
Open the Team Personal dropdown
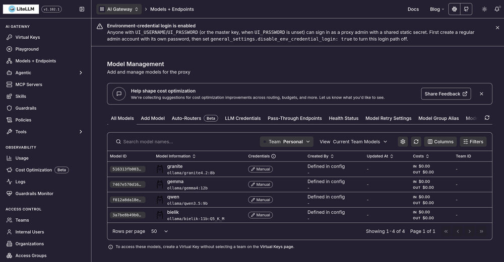[x=286, y=142]
